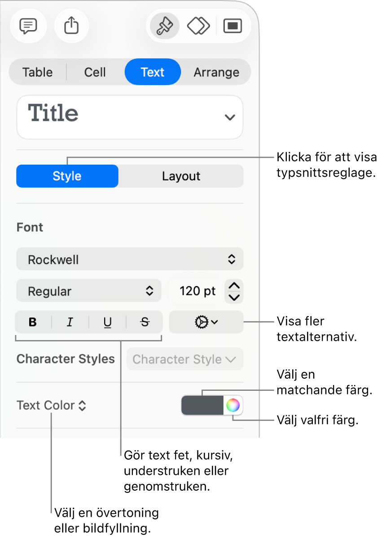Click the Document sidebar icon

point(233,27)
